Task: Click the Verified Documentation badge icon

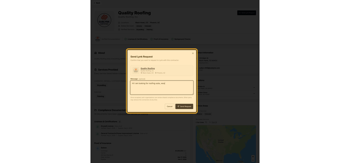Action: coord(98,39)
